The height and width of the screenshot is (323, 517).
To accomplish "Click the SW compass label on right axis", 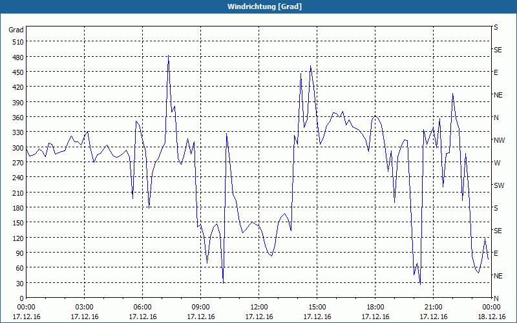I will (498, 185).
